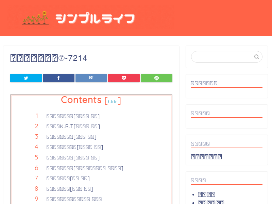Share the page via LINE
272x204 pixels.
156,78
